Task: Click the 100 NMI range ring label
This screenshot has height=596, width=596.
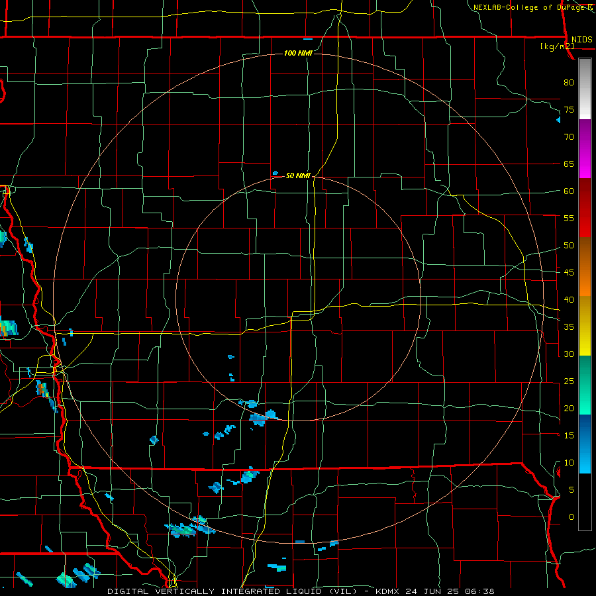Action: (x=298, y=53)
